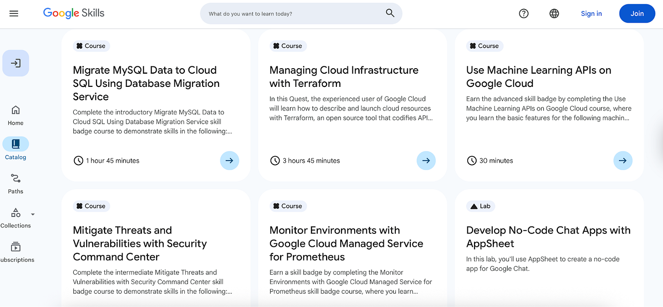
Task: Go to Home in sidebar
Action: pyautogui.click(x=15, y=116)
